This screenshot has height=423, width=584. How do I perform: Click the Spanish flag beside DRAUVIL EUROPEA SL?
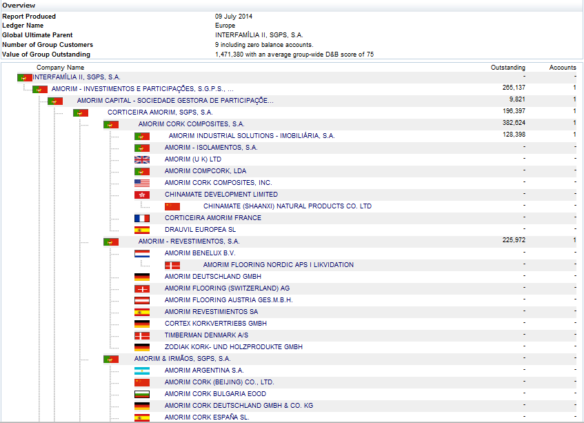point(142,230)
